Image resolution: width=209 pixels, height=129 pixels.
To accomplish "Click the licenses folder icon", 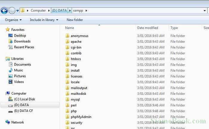I will [x=67, y=76].
